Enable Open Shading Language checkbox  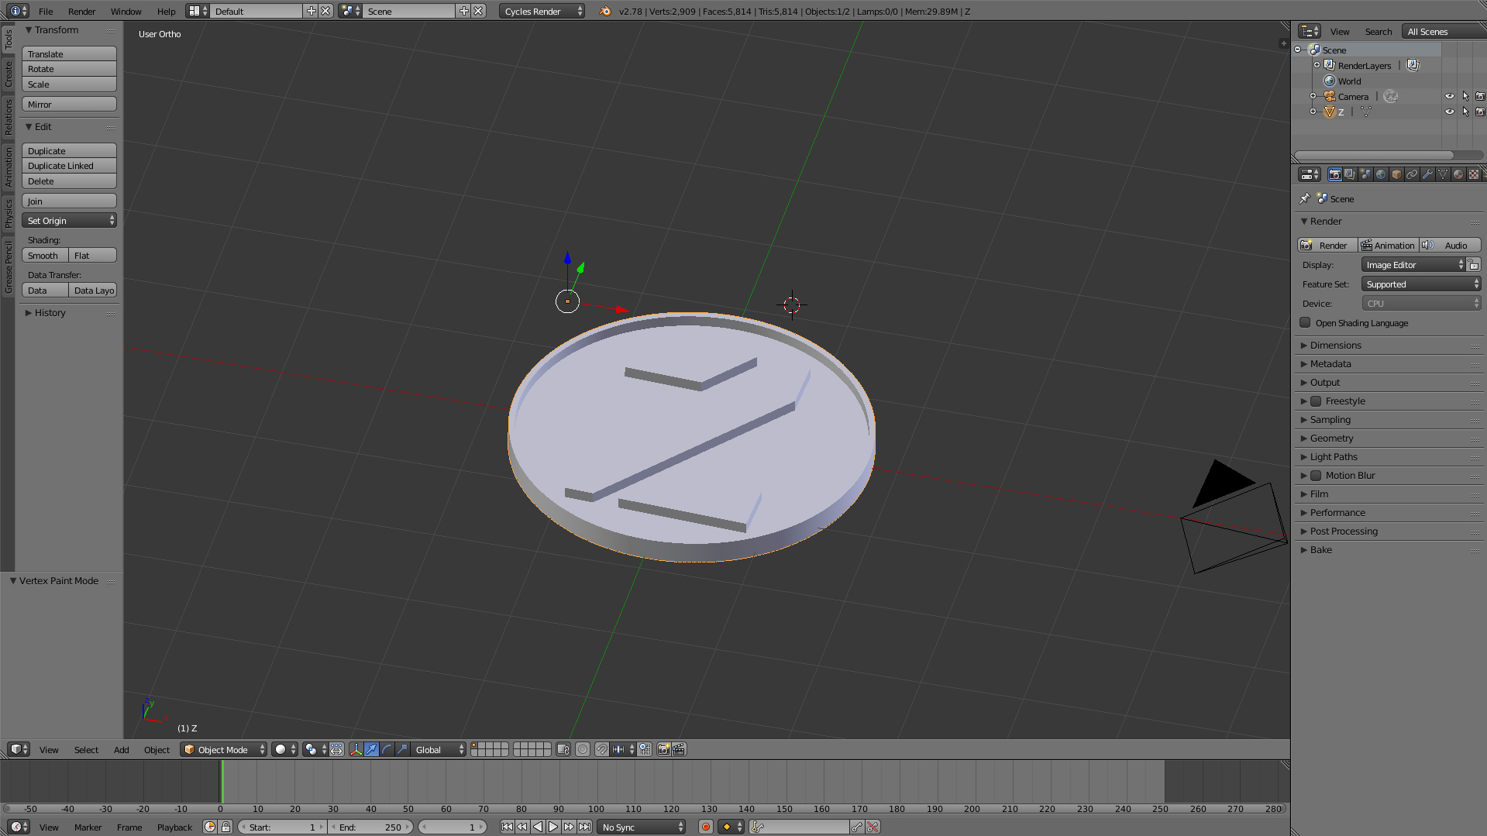pyautogui.click(x=1306, y=323)
